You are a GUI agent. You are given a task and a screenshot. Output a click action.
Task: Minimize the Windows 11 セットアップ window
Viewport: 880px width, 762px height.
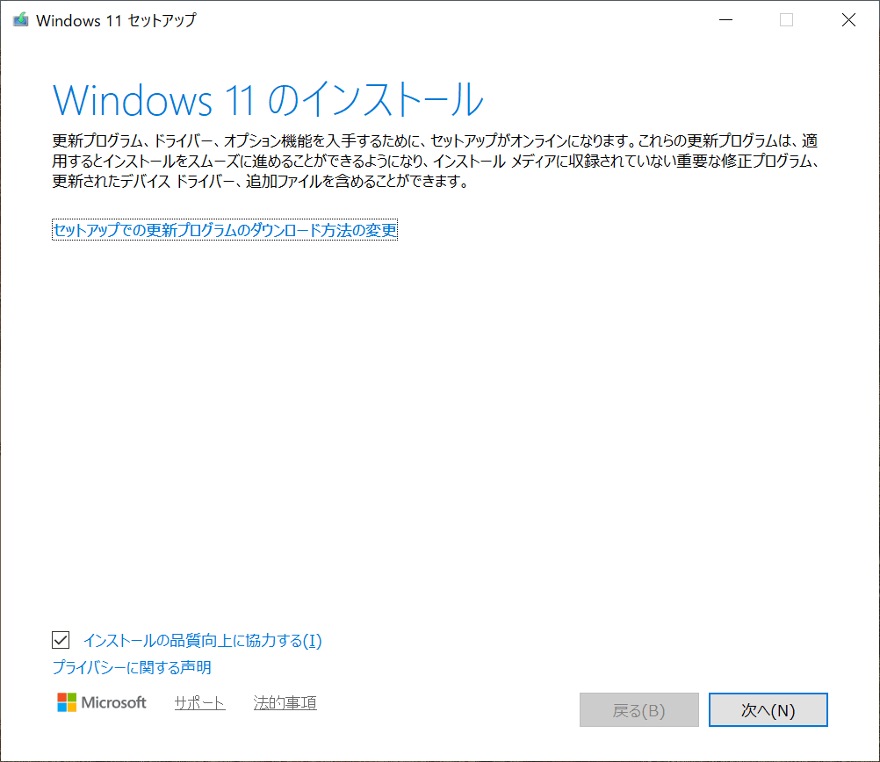click(725, 20)
